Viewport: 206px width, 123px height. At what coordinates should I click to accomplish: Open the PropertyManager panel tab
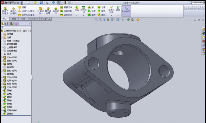tap(7, 24)
